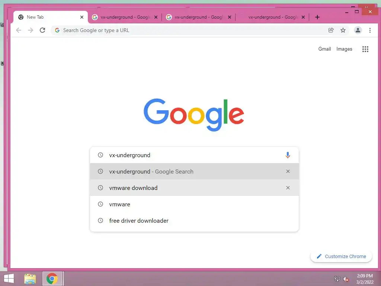
Task: Remove the vx-underground Google Search suggestion
Action: (x=288, y=171)
